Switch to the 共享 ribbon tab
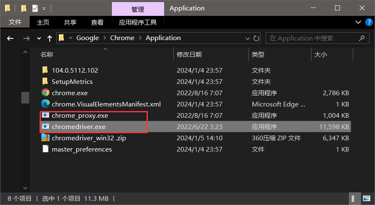Screen dimensions: 375x205 70,22
